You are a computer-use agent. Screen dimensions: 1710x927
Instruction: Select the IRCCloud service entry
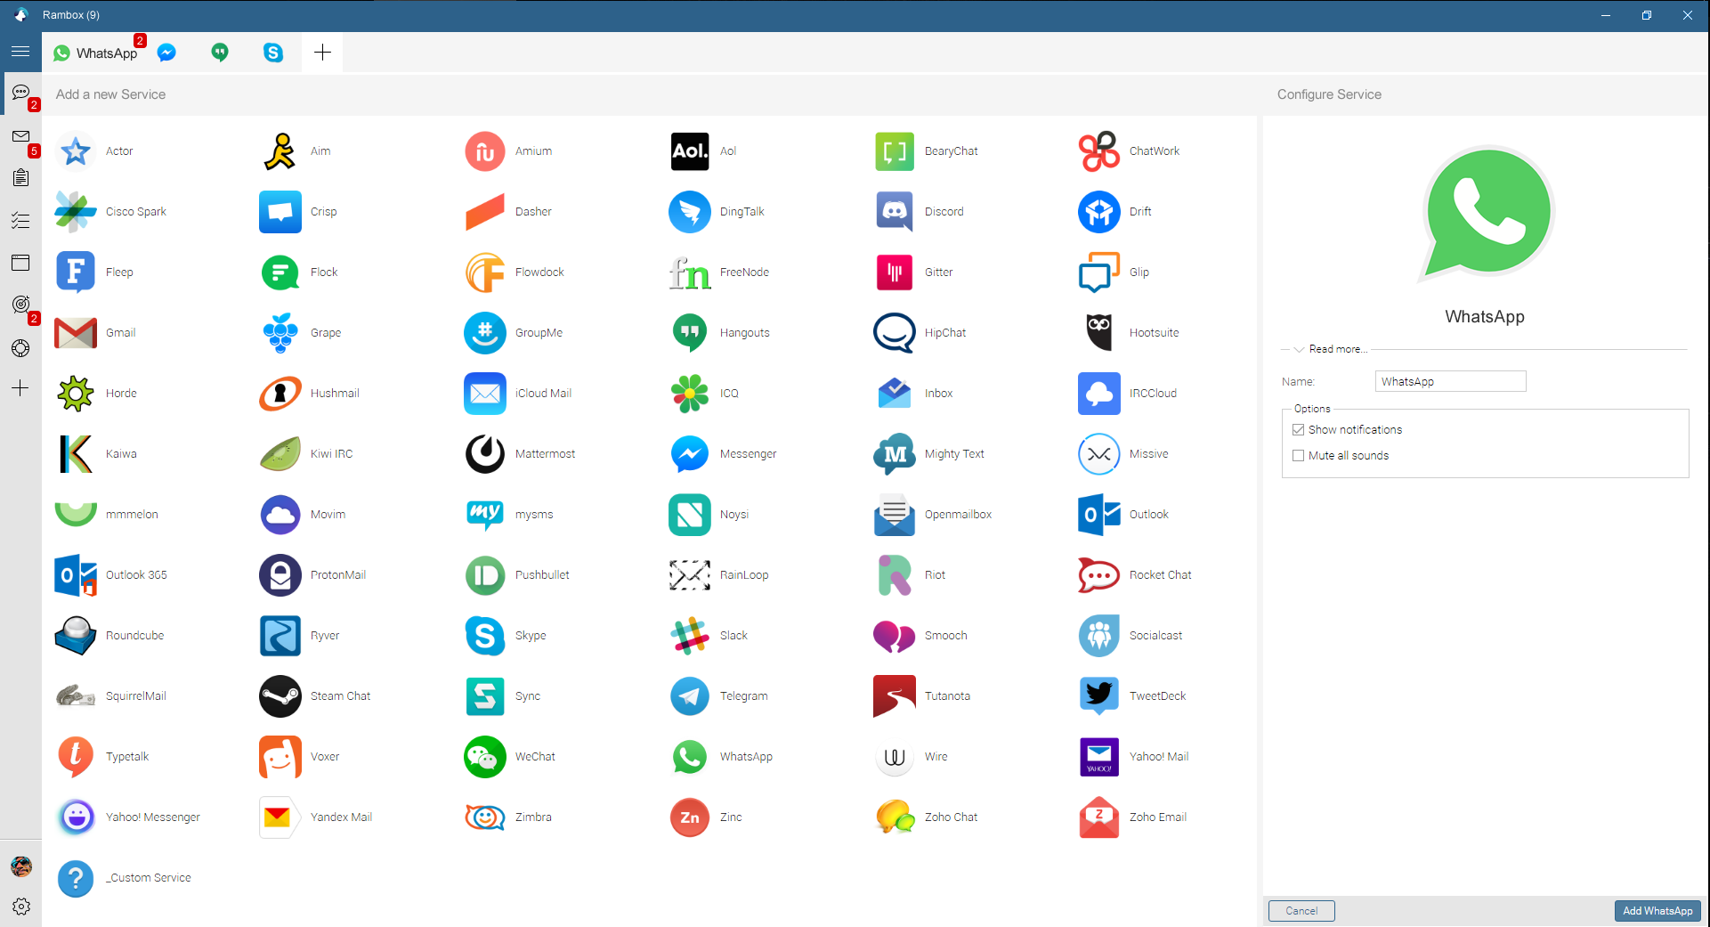point(1128,394)
